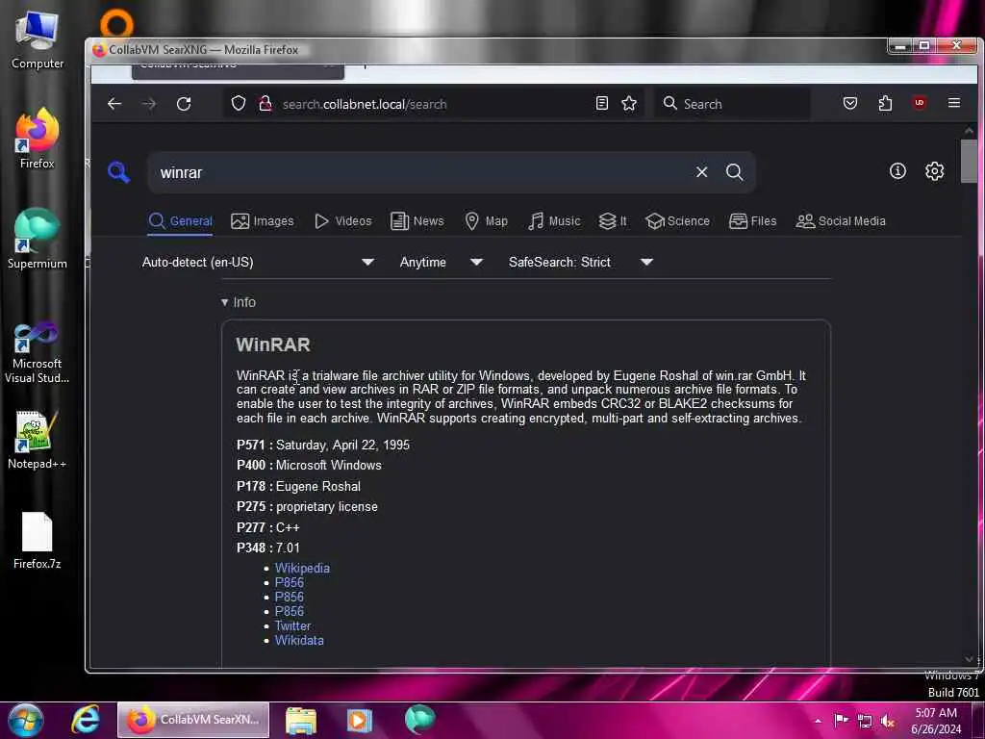Open the SearXNG about info icon

[x=897, y=171]
